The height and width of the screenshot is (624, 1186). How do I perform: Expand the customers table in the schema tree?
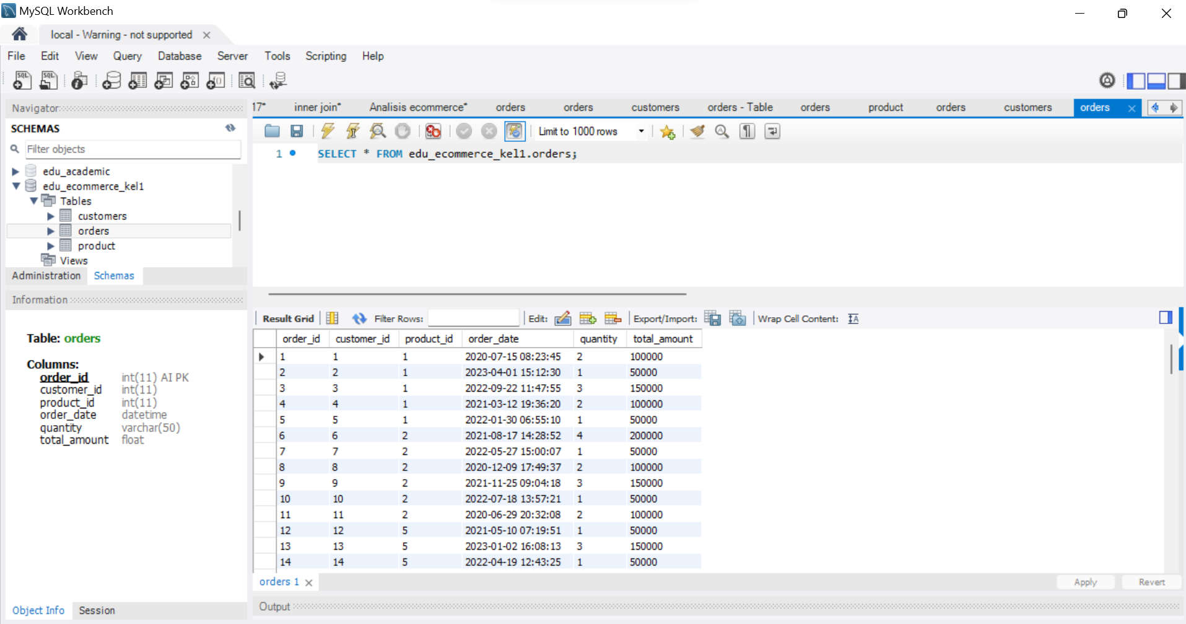pos(51,216)
